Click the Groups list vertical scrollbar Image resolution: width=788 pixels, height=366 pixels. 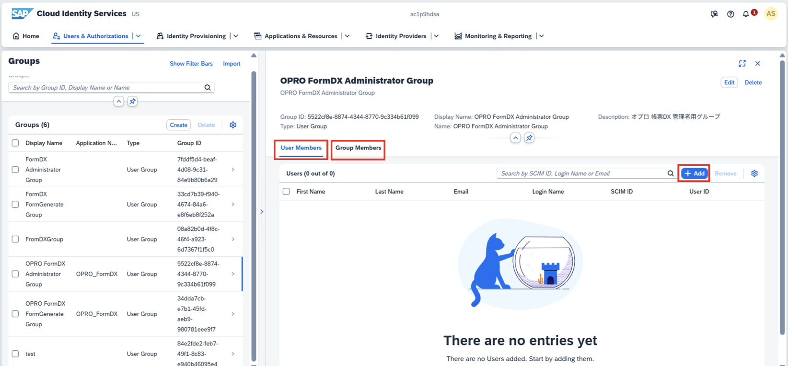click(x=254, y=216)
